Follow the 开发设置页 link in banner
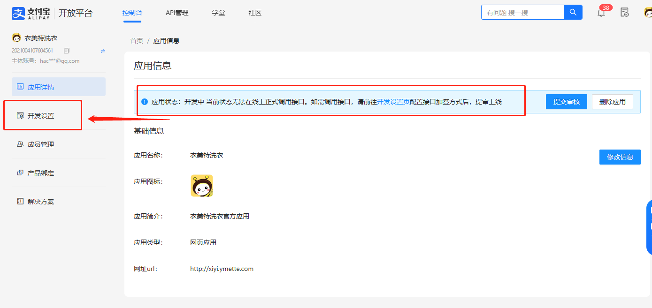The height and width of the screenshot is (308, 652). tap(393, 102)
